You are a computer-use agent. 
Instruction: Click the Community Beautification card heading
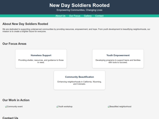click(x=79, y=77)
